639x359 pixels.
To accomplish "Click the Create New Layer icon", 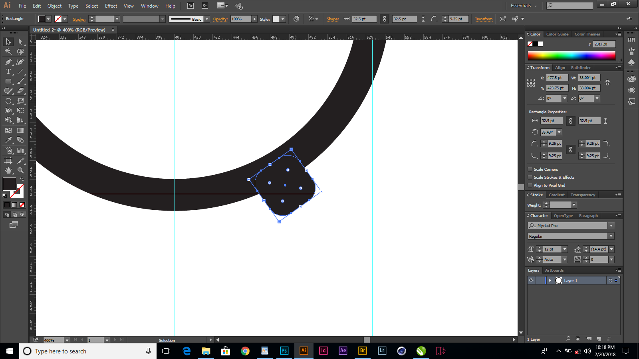I will [599, 339].
